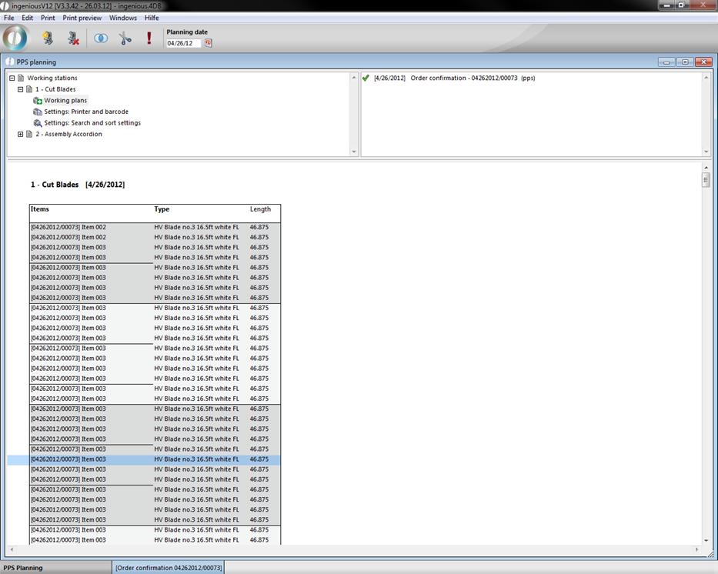This screenshot has height=574, width=718.
Task: Open the calendar picker beside Planning date
Action: point(208,43)
